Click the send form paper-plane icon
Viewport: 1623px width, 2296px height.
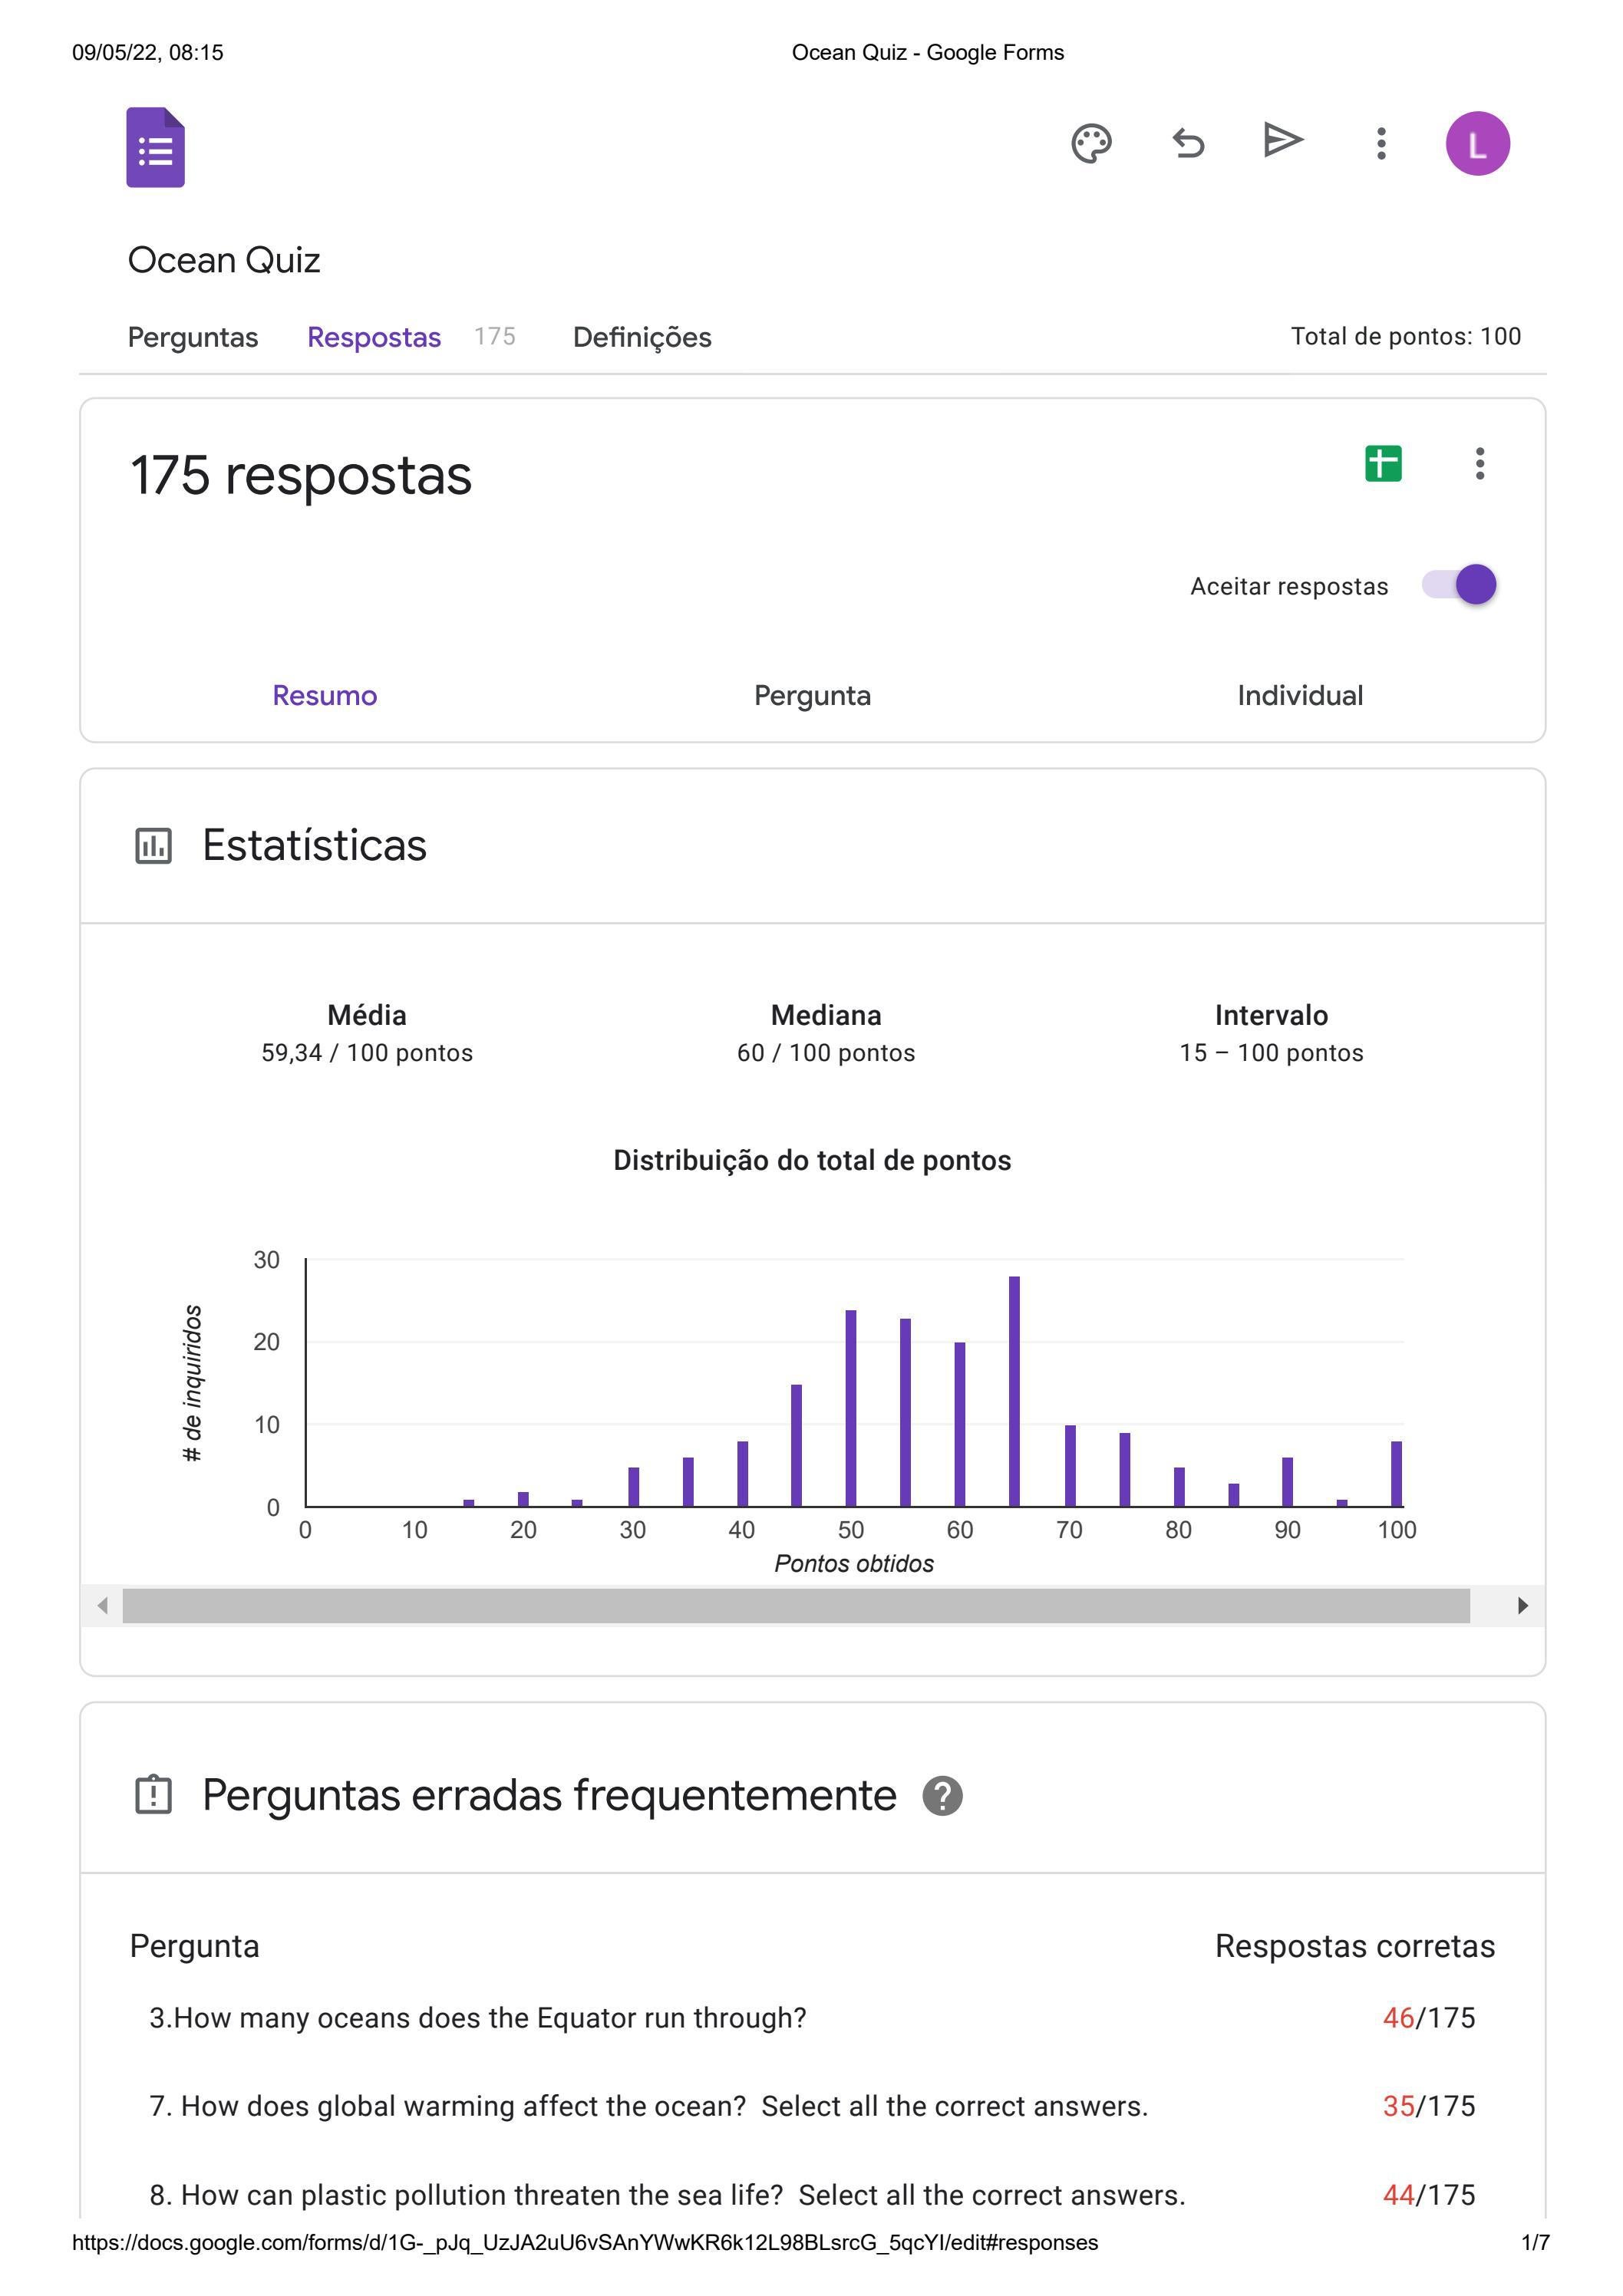(1283, 140)
